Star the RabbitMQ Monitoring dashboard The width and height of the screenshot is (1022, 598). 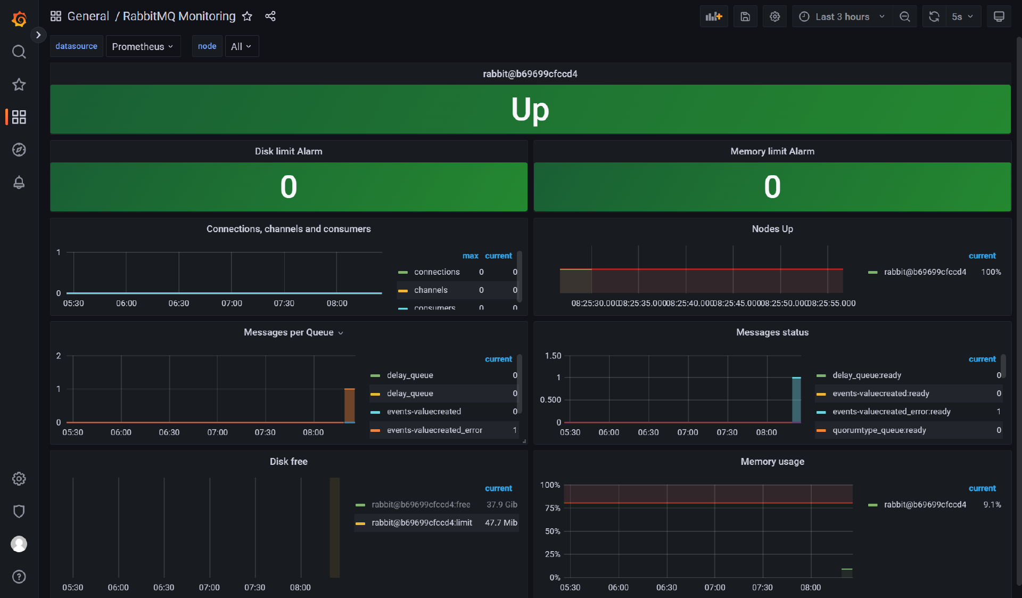tap(247, 16)
